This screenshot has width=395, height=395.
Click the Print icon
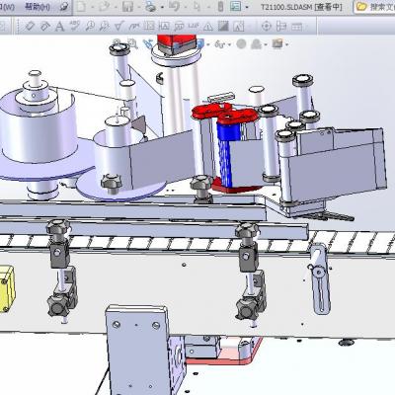(x=151, y=6)
